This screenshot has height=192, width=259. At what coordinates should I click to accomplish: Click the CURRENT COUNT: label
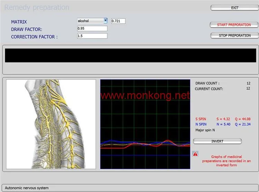point(209,89)
